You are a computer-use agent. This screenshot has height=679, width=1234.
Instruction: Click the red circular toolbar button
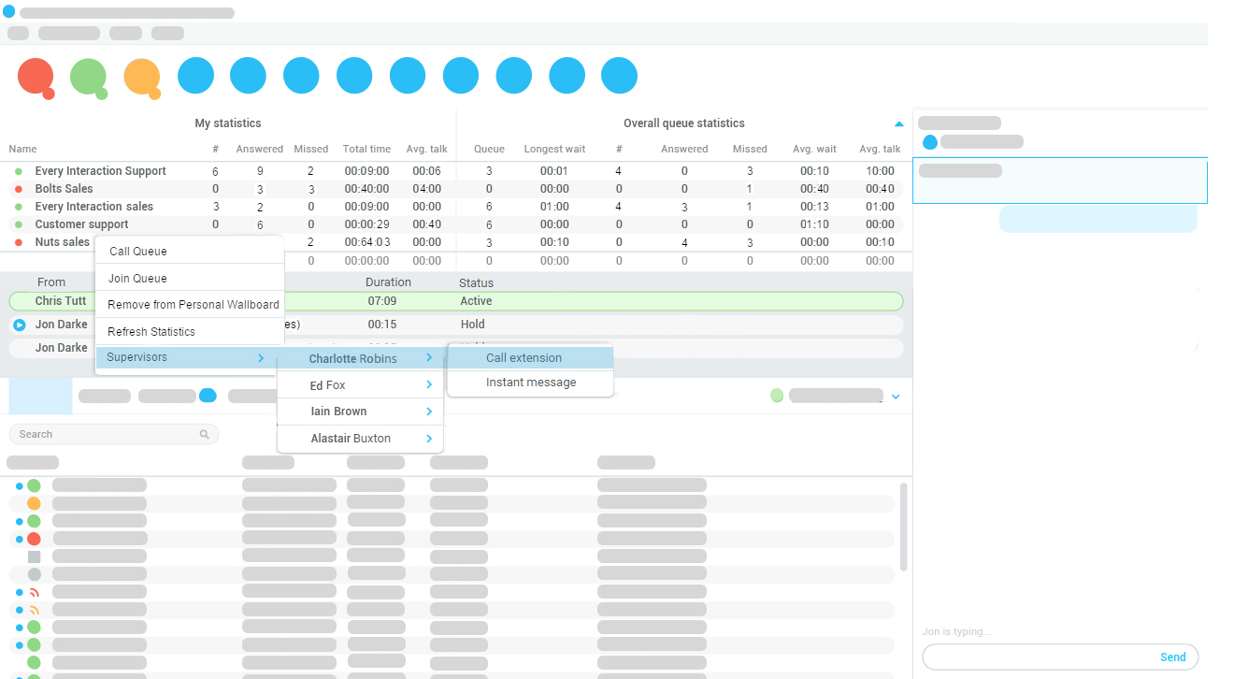click(36, 76)
